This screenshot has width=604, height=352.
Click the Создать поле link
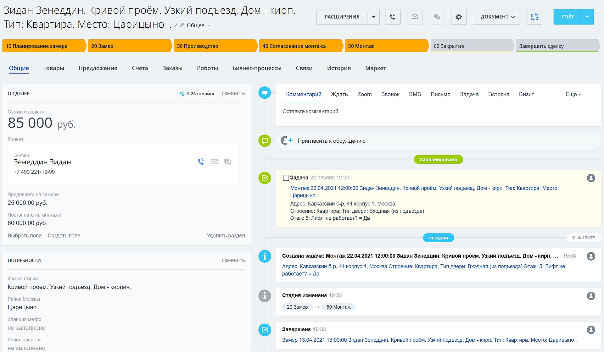tap(64, 236)
